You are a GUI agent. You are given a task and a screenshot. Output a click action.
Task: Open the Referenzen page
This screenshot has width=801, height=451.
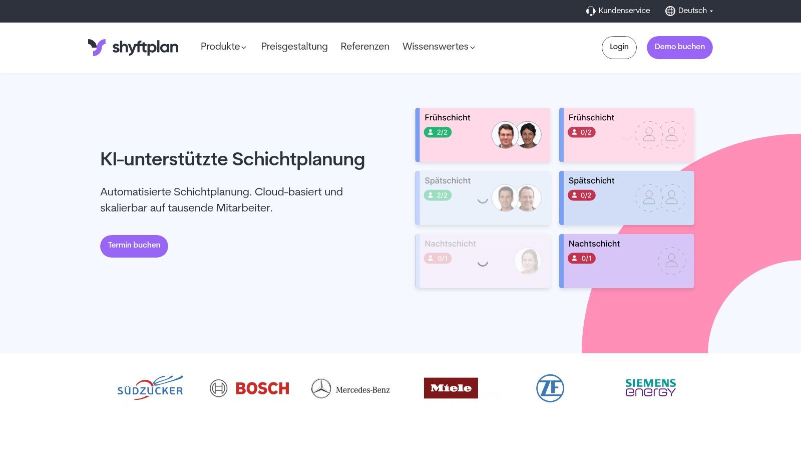pos(365,47)
